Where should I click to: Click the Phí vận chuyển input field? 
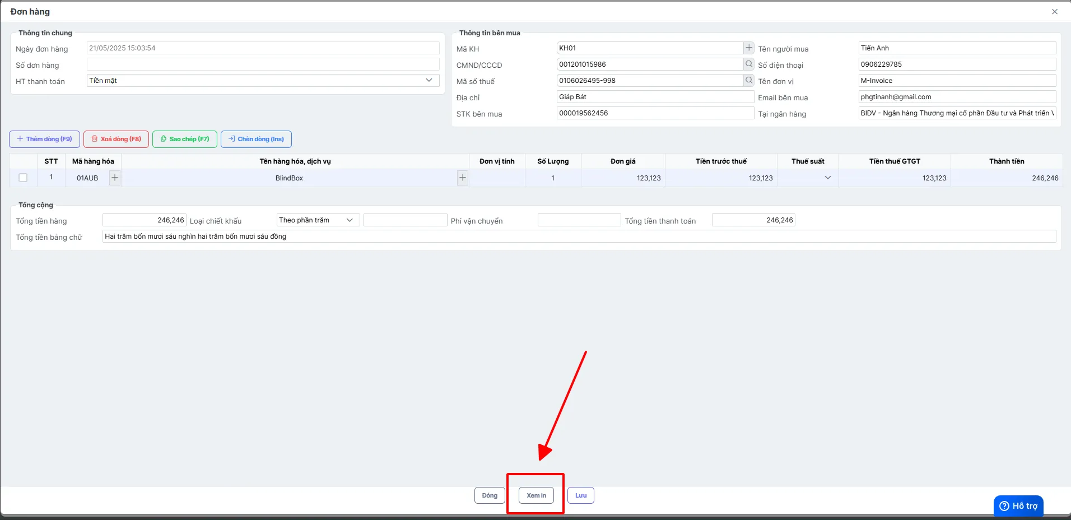coord(579,220)
